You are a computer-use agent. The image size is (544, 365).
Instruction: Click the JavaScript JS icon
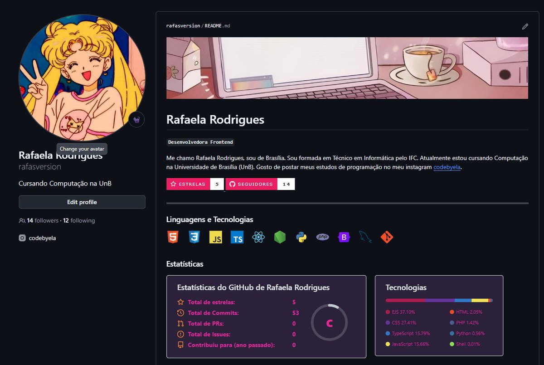point(216,237)
